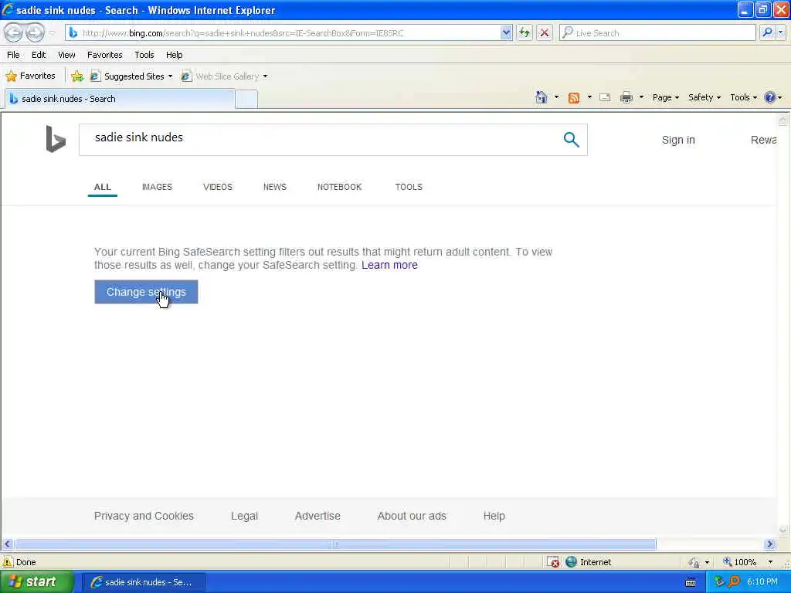The width and height of the screenshot is (791, 593).
Task: Click the popup blocker status icon
Action: click(553, 562)
